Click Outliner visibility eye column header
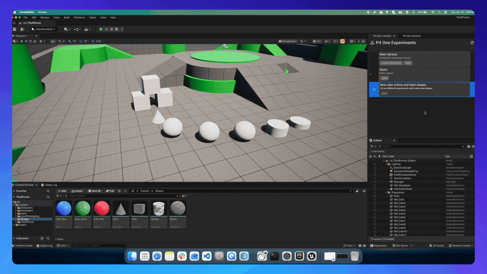This screenshot has height=274, width=487. click(370, 156)
